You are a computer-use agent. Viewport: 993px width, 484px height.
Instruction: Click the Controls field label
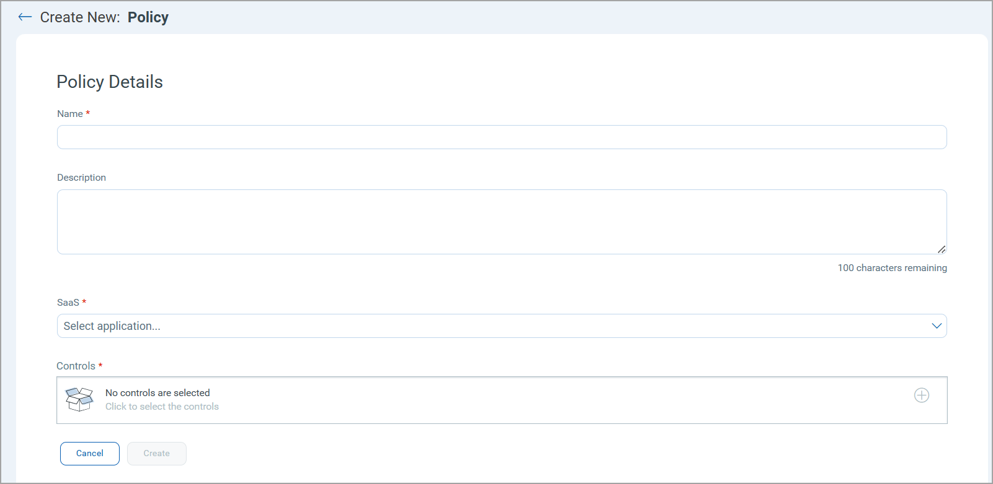pyautogui.click(x=76, y=366)
